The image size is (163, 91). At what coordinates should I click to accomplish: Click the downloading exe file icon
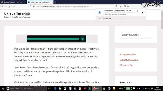[x=99, y=12]
